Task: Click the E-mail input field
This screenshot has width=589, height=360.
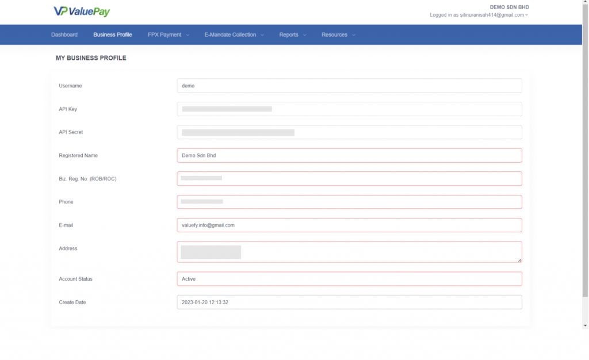Action: (349, 225)
